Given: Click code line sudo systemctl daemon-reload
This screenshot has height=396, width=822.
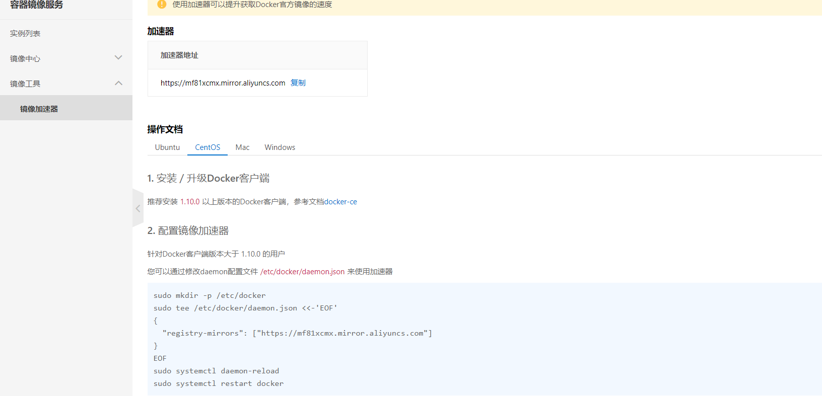Looking at the screenshot, I should click(x=216, y=371).
